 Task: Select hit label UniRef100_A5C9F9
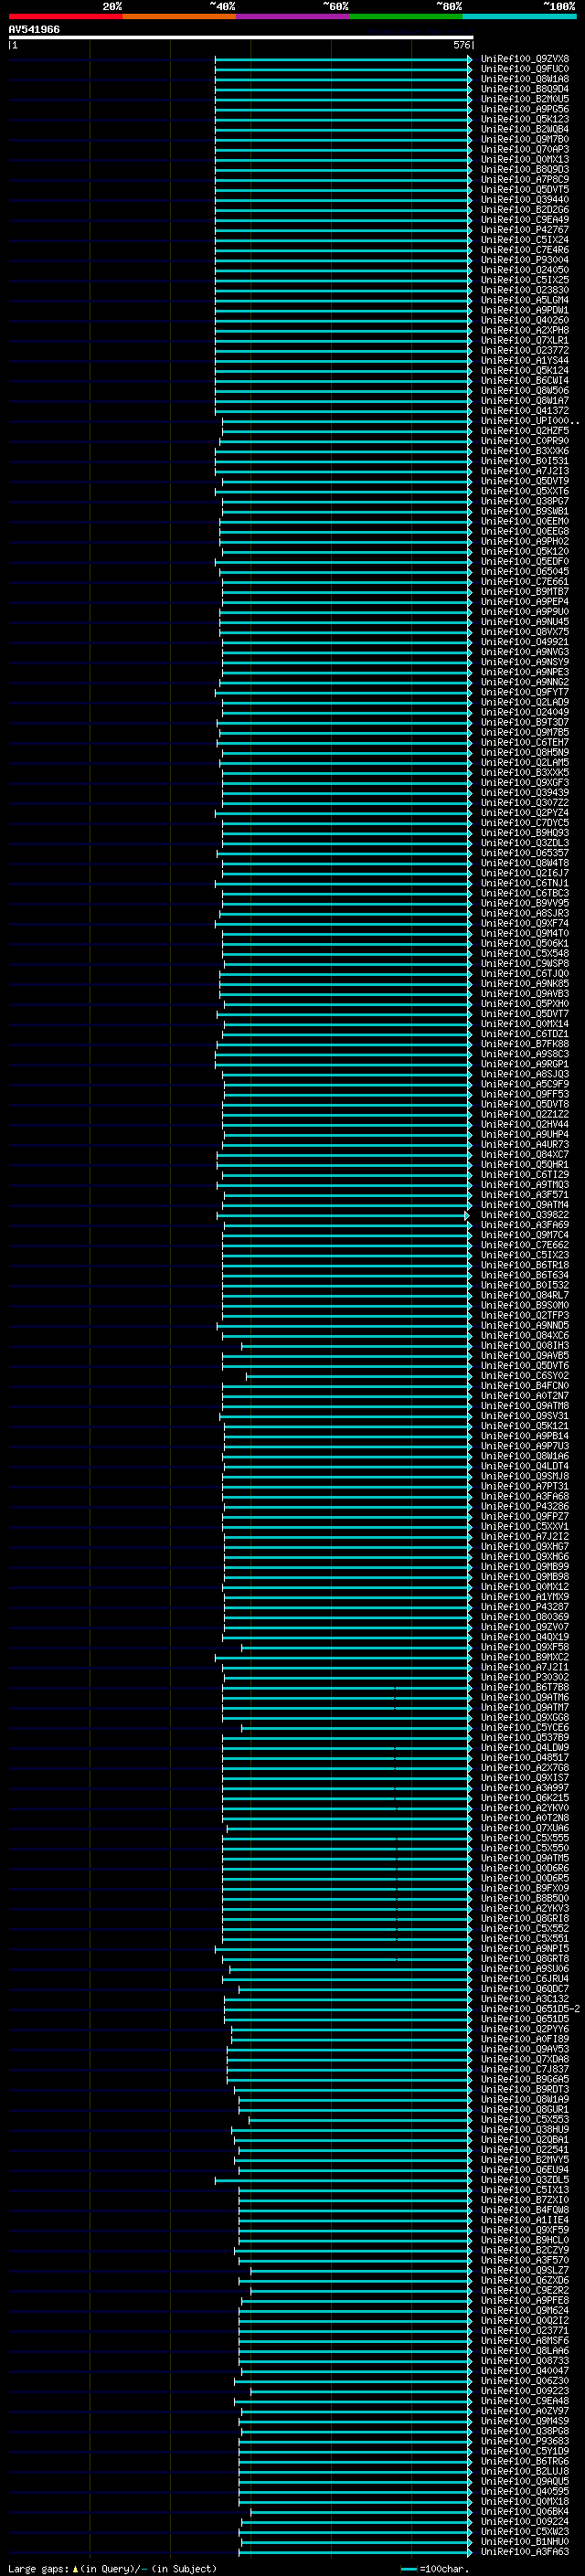(525, 1084)
